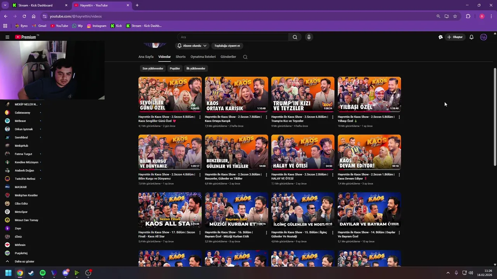Click the Chrome profile avatar button

click(482, 16)
